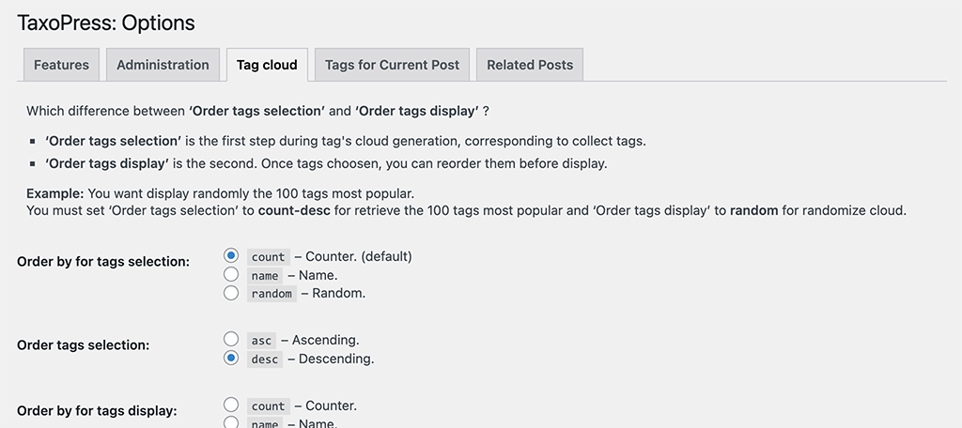Open the Related Posts tab

[x=530, y=65]
